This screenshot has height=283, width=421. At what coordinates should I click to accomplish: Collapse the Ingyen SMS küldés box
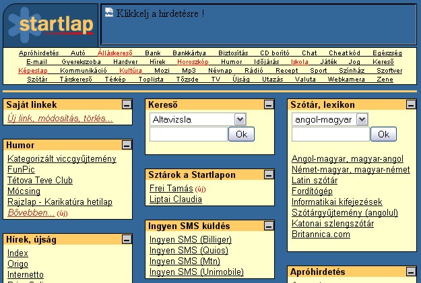(x=269, y=226)
